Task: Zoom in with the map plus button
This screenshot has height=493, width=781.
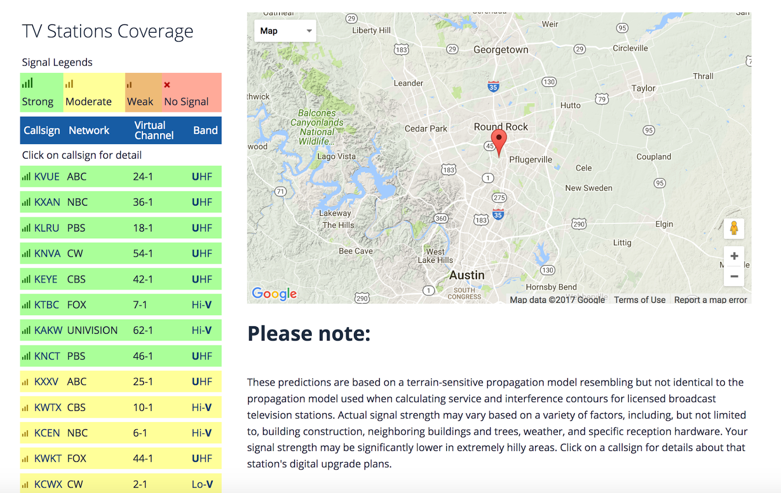Action: [x=734, y=256]
